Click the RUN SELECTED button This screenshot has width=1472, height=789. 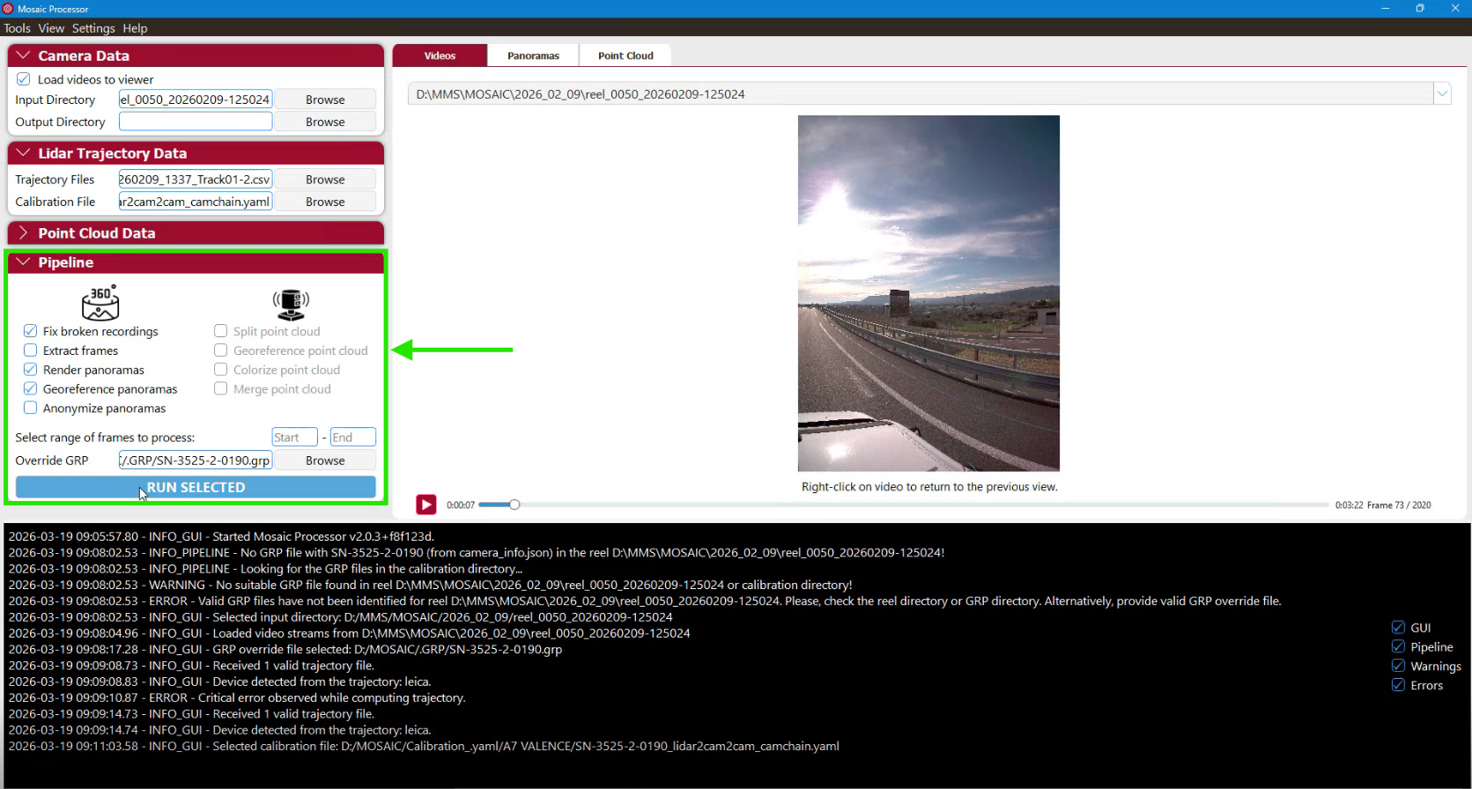tap(196, 487)
